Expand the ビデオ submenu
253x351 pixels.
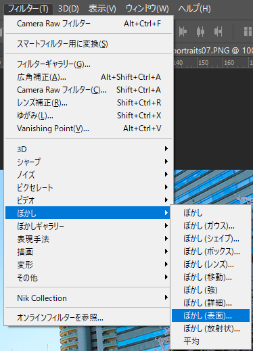click(89, 200)
